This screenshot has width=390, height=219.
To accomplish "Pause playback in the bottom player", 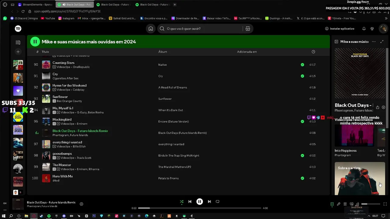I will point(200,201).
